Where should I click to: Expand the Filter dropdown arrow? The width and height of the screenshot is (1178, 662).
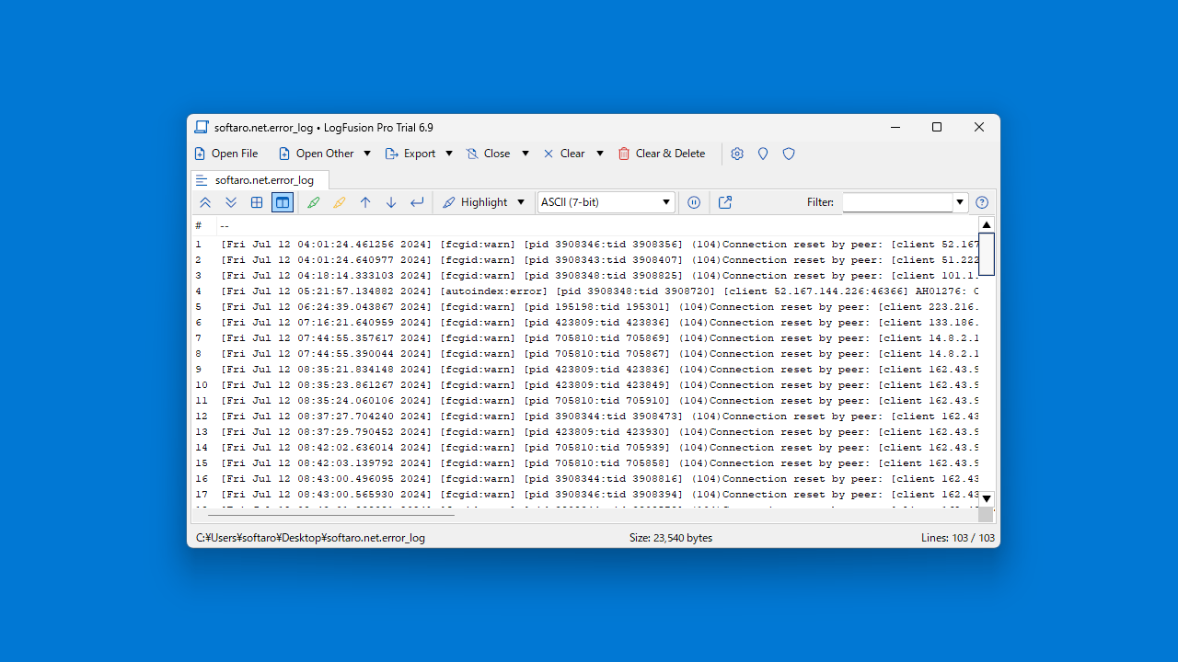click(960, 202)
